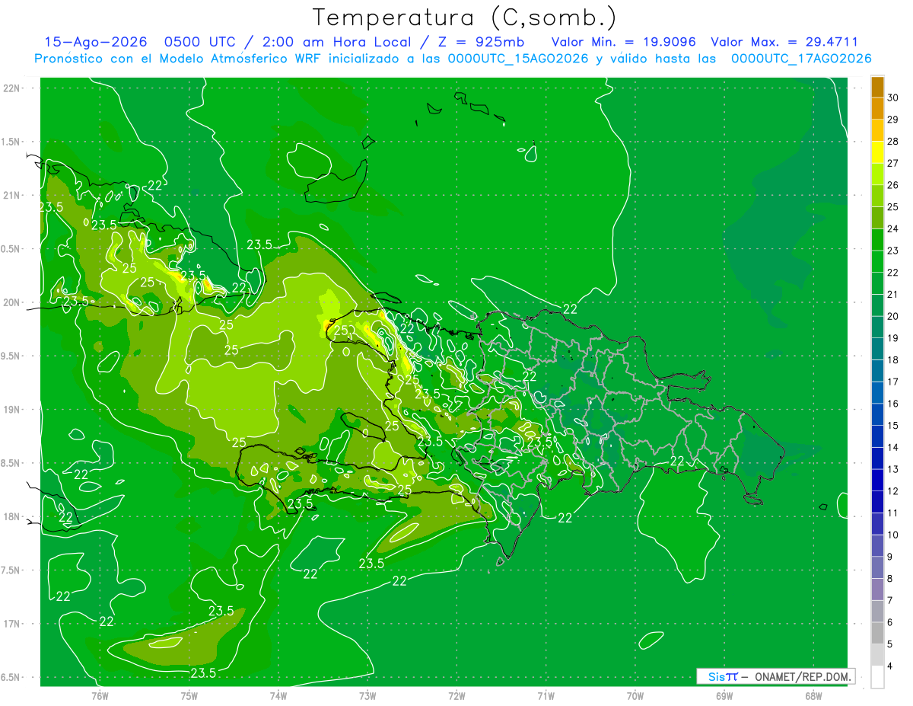Click the color scale label "26"

[894, 185]
